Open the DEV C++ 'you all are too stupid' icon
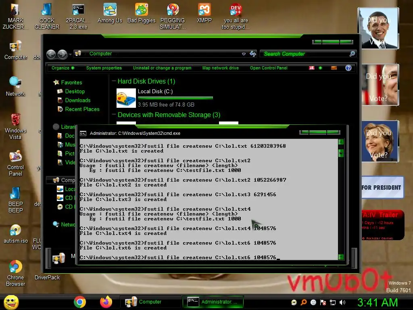This screenshot has width=413, height=310. click(x=236, y=16)
